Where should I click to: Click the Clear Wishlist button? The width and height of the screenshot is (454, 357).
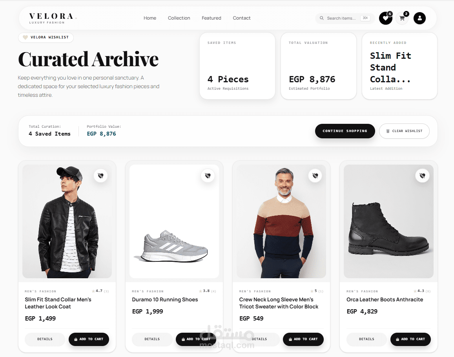(x=404, y=131)
